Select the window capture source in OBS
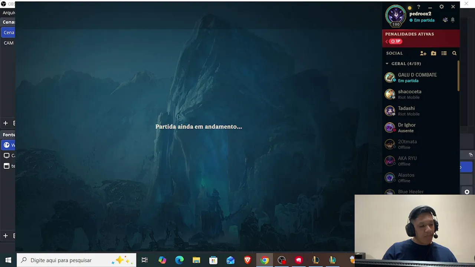This screenshot has width=475, height=267. click(8, 166)
